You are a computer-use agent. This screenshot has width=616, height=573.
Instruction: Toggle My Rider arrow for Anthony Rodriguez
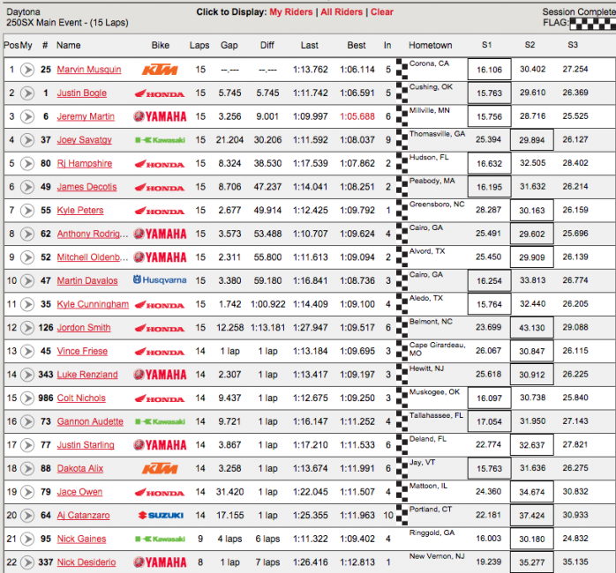27,234
